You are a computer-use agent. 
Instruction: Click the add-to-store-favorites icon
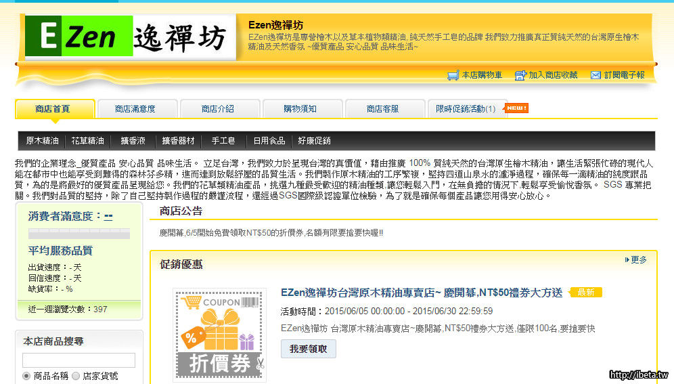pos(520,75)
